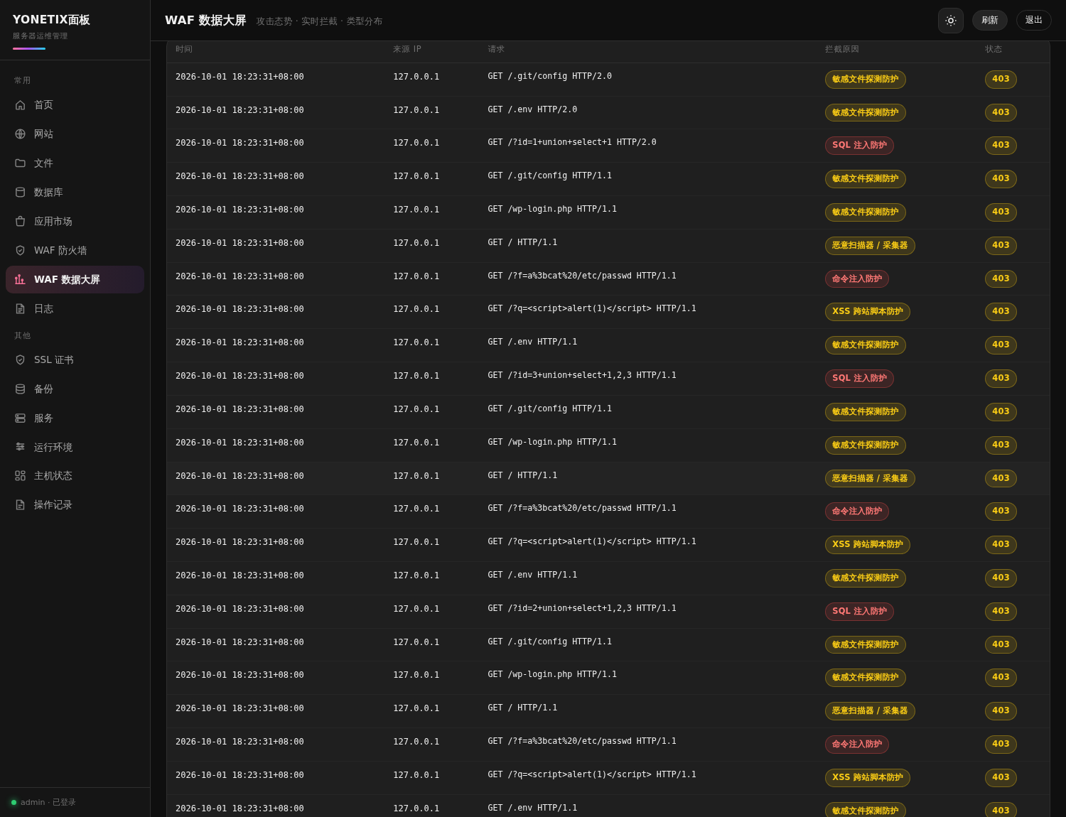This screenshot has height=817, width=1066.
Task: Click the 刷新 refresh button
Action: 990,21
